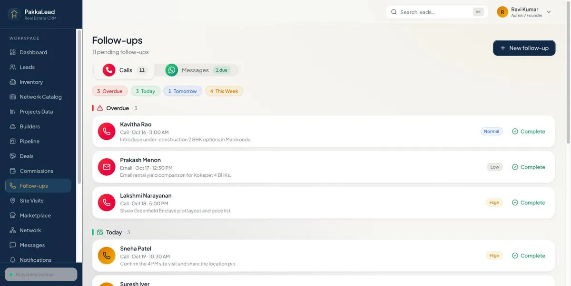
Task: Click the Low priority badge on Prakash Menon
Action: click(495, 167)
